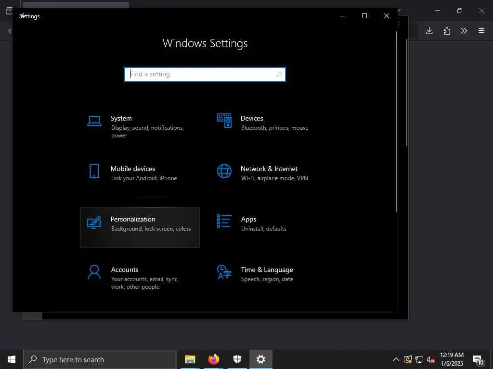Click the 'Link your Android, iPhone' description
The width and height of the screenshot is (493, 369).
pos(144,178)
